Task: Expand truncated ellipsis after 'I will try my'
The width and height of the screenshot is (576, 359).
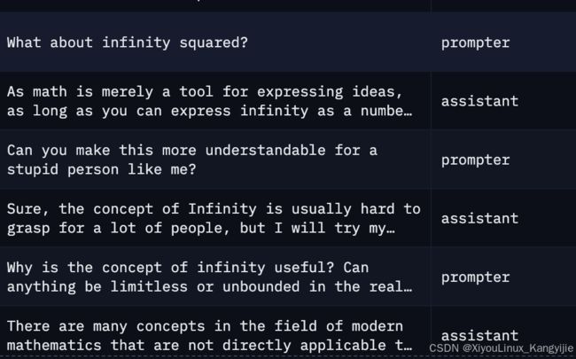Action: click(391, 230)
